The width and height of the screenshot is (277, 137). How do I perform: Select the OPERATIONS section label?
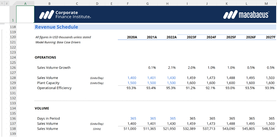pyautogui.click(x=45, y=58)
